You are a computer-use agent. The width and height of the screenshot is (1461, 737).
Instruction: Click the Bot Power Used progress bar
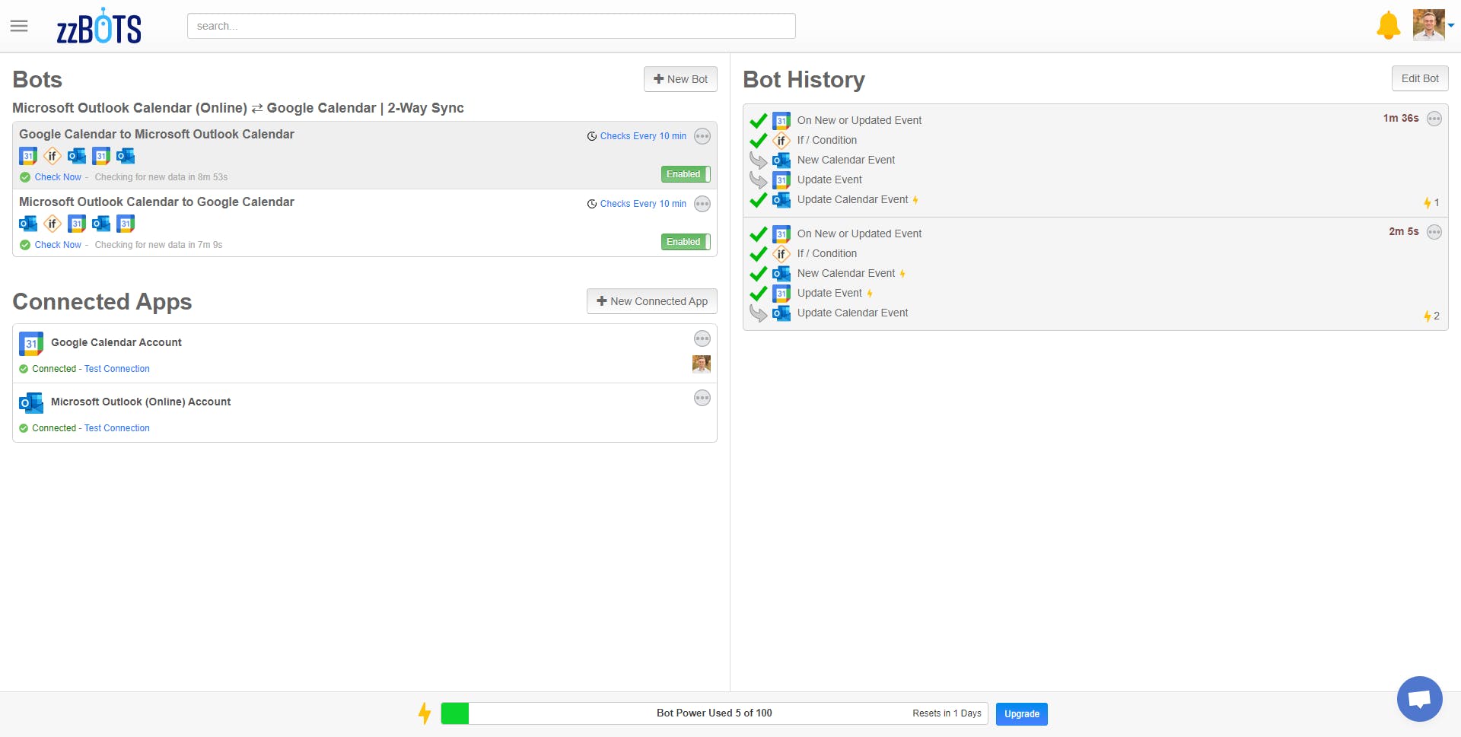(x=715, y=713)
